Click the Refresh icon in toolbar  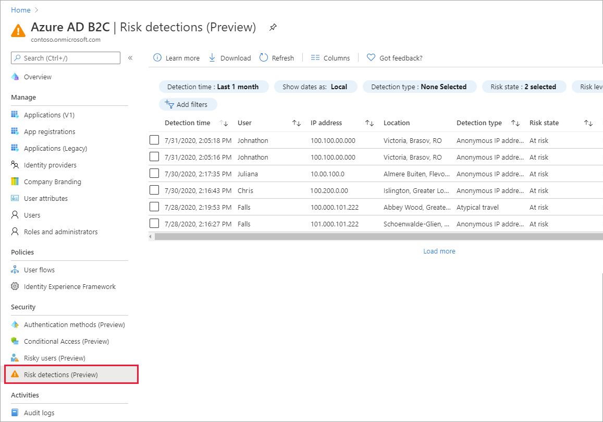pyautogui.click(x=264, y=58)
